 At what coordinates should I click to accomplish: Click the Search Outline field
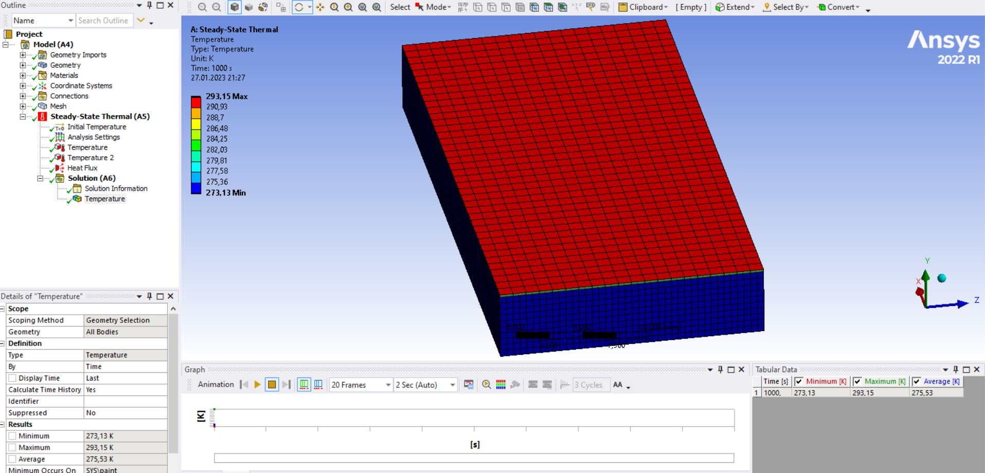[104, 21]
